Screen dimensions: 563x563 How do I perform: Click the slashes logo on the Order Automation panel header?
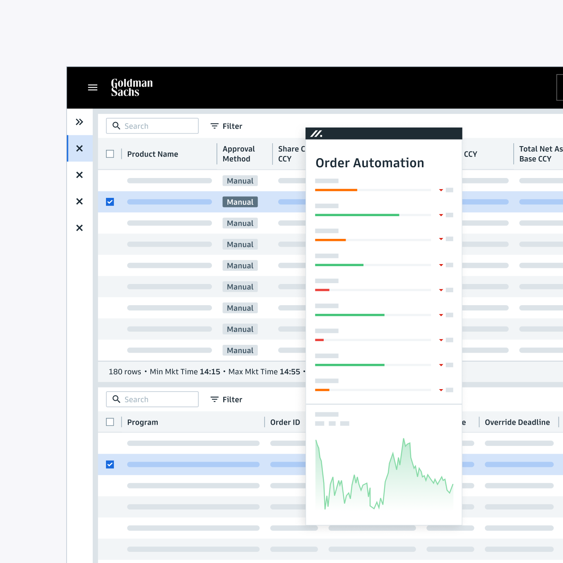(x=316, y=134)
